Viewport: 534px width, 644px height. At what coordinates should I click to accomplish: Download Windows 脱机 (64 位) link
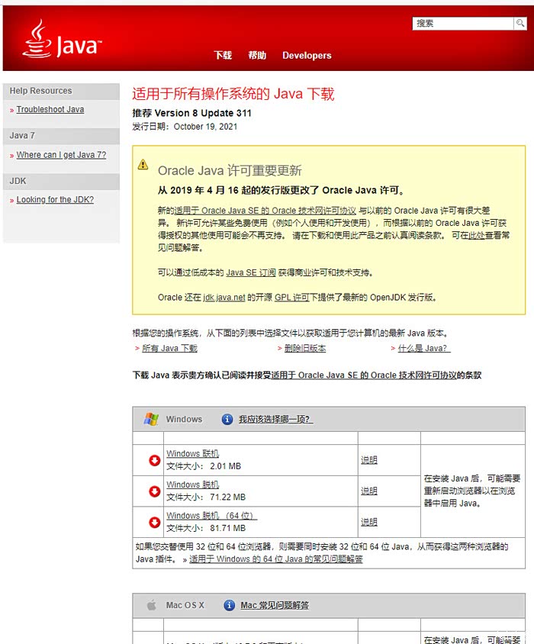pyautogui.click(x=211, y=516)
